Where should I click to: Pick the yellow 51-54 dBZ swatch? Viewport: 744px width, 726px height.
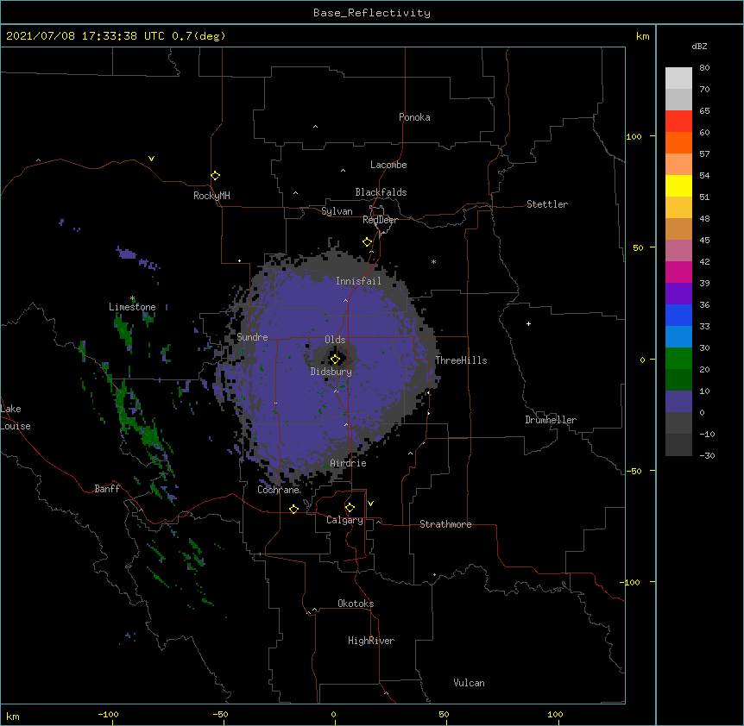678,185
